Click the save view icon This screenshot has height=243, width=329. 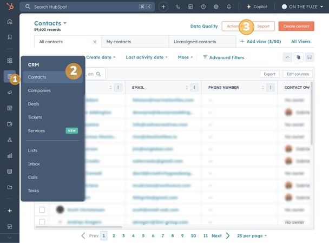click(x=310, y=57)
